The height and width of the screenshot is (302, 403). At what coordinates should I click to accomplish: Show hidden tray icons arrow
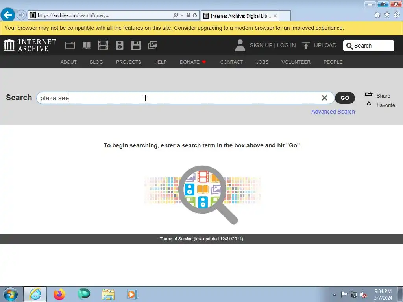coord(335,295)
